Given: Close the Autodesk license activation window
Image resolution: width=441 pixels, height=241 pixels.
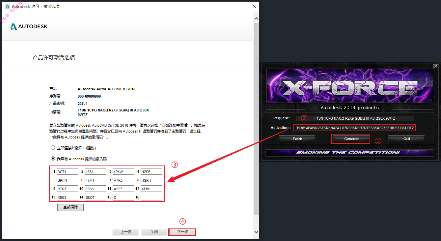Looking at the screenshot, I should point(254,6).
